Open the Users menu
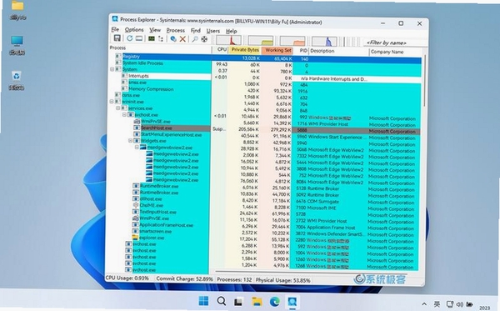500x311 pixels. tap(213, 31)
